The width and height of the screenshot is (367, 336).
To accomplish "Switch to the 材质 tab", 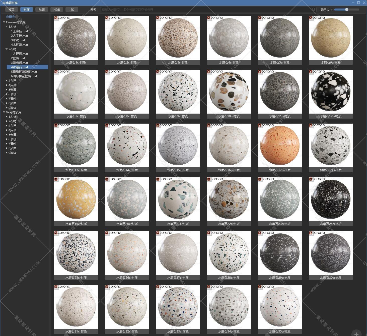I will tap(27, 10).
